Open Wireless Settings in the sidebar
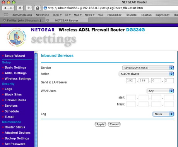The height and width of the screenshot is (147, 178). click(18, 79)
